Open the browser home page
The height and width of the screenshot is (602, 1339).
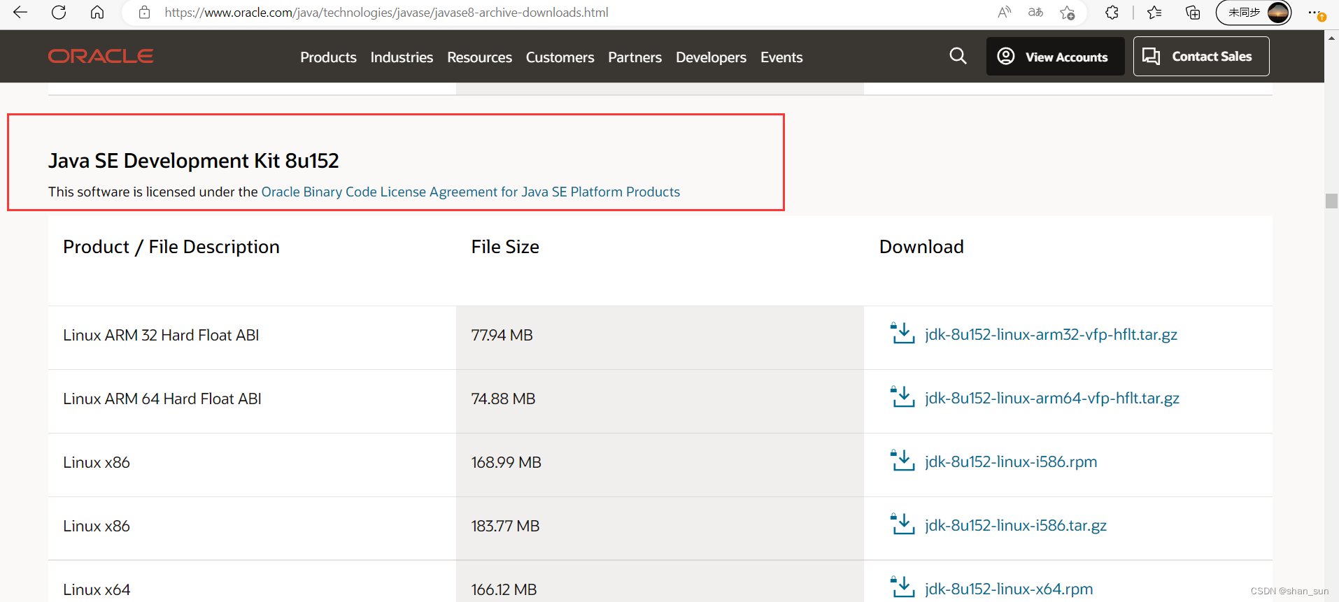pyautogui.click(x=97, y=13)
